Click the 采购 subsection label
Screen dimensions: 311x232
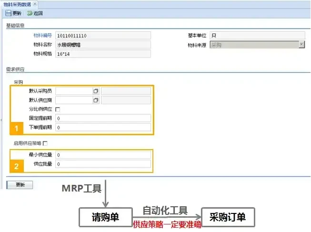pyautogui.click(x=18, y=82)
